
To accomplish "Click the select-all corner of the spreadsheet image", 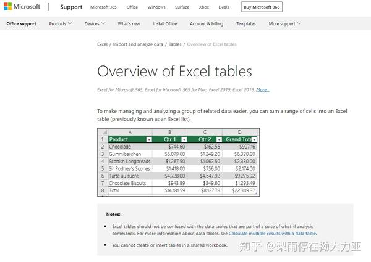I will pyautogui.click(x=103, y=132).
